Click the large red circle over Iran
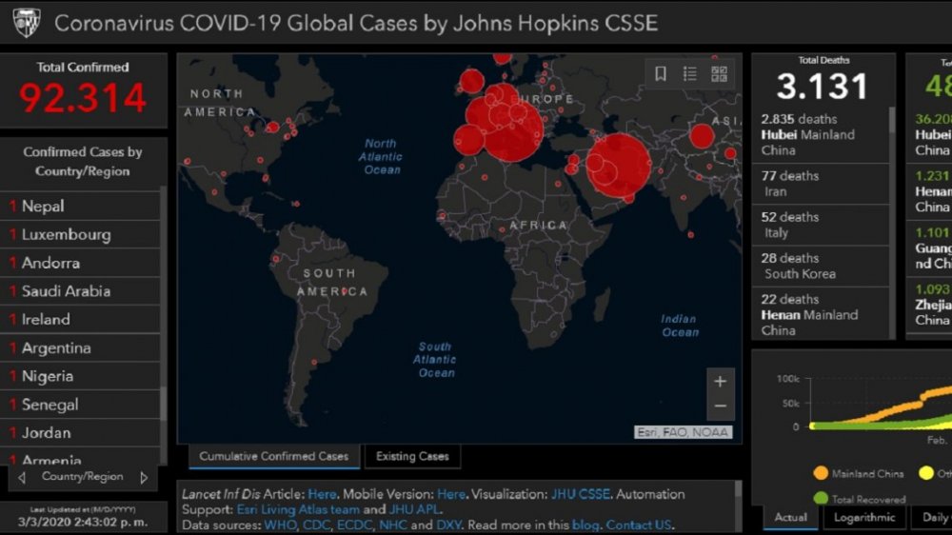Image resolution: width=952 pixels, height=535 pixels. (618, 166)
